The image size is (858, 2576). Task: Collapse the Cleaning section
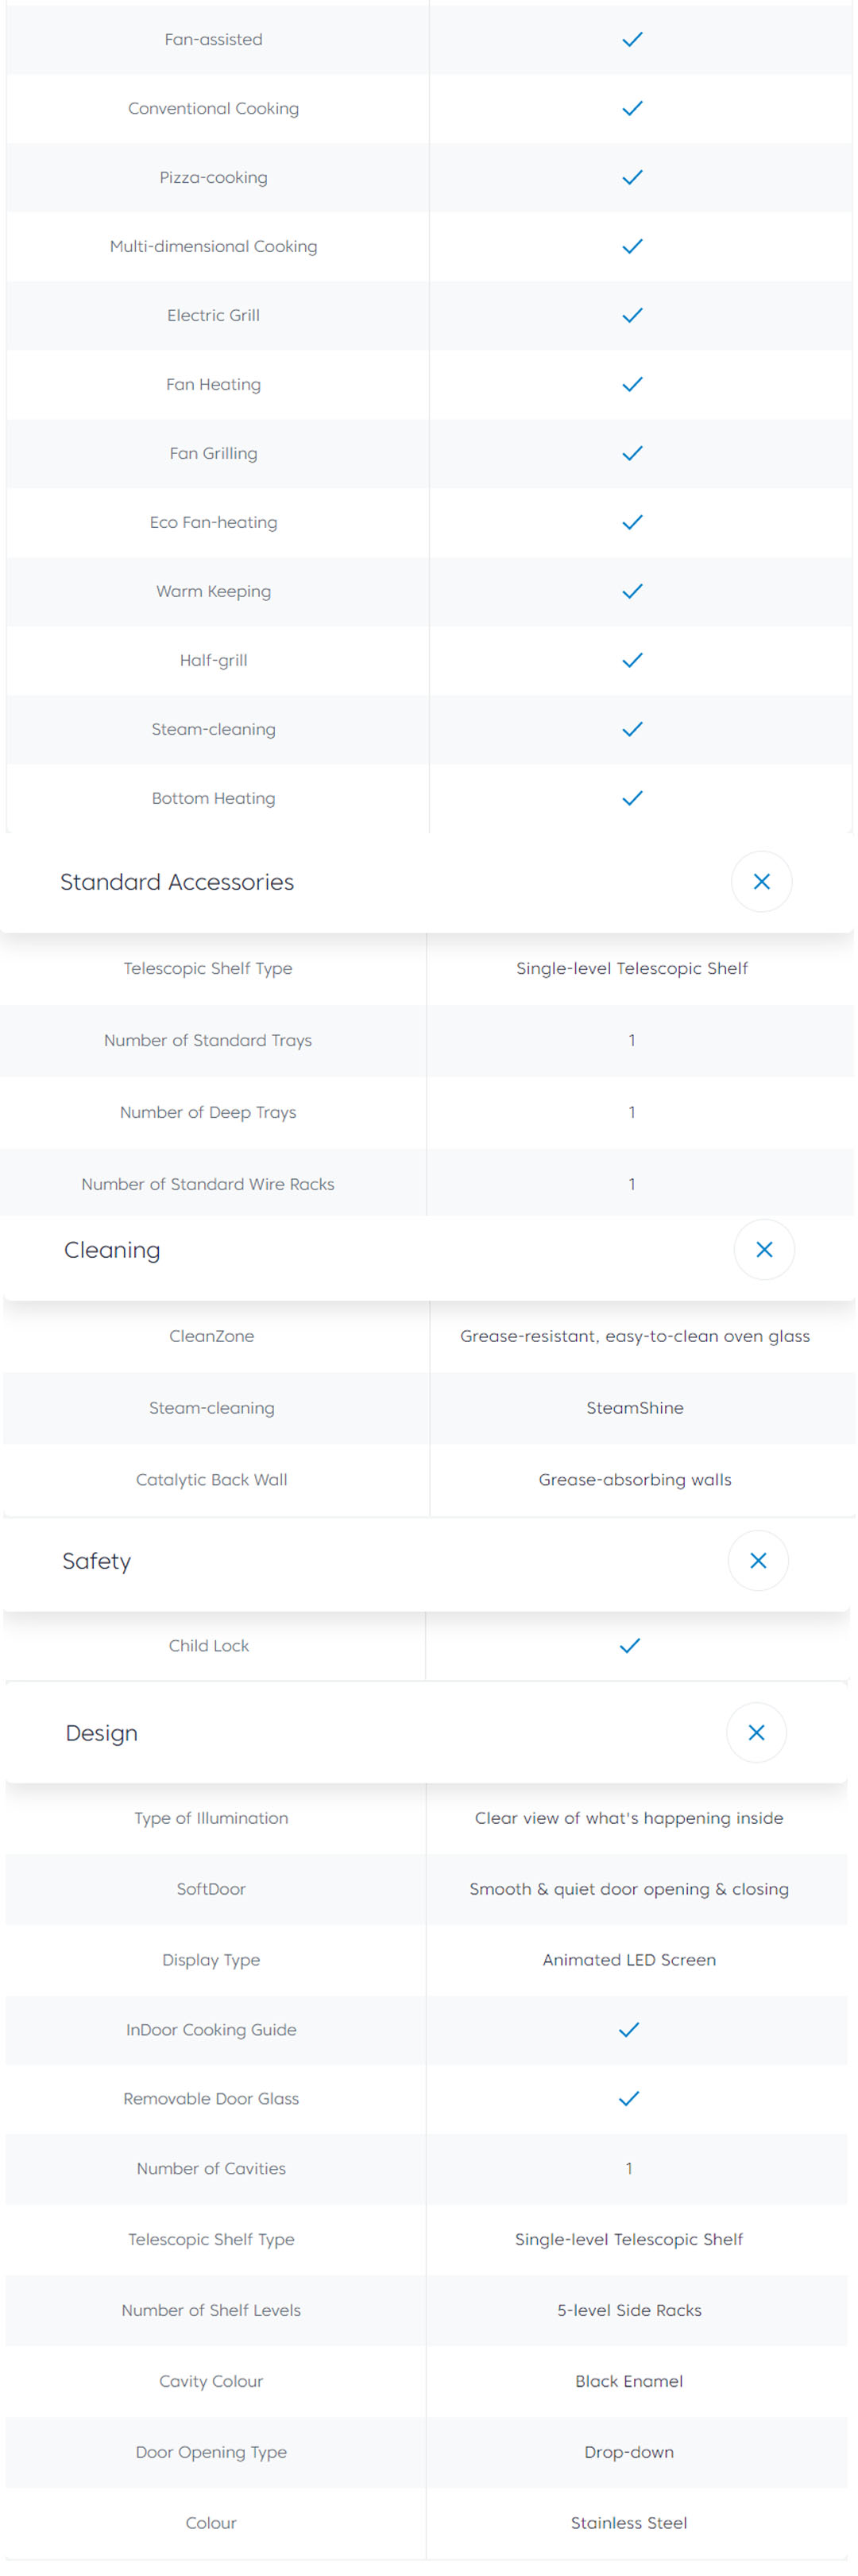(764, 1250)
